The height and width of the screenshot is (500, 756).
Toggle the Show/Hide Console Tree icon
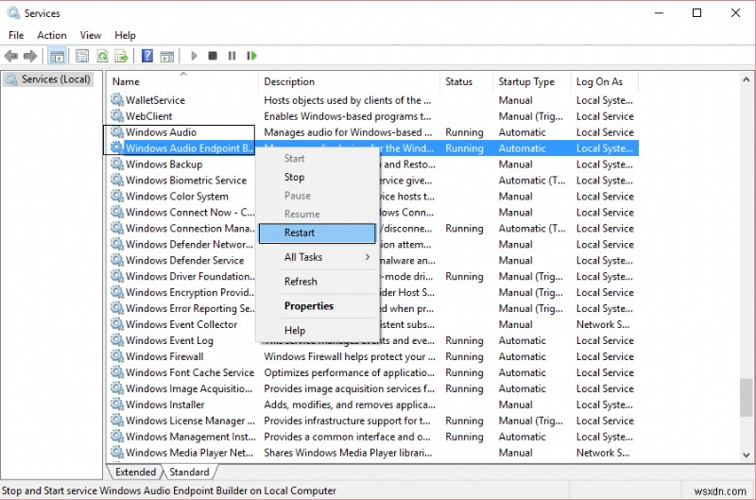[58, 57]
